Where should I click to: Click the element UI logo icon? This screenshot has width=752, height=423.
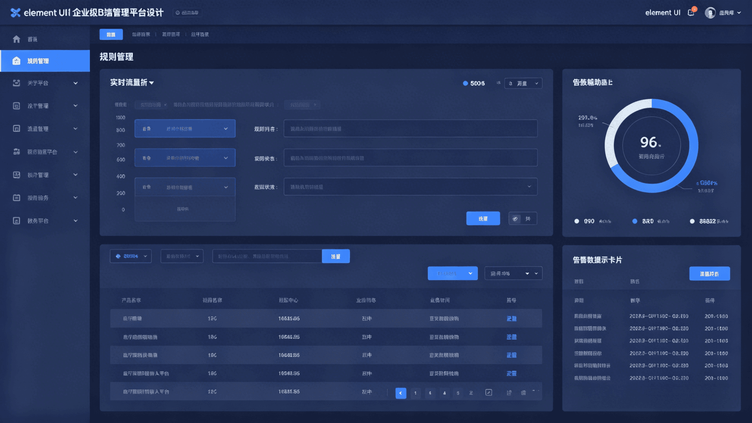[x=15, y=13]
